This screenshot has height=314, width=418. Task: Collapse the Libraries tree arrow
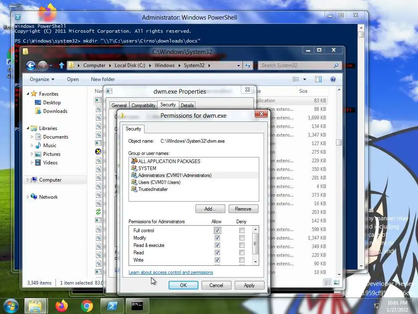pos(28,128)
